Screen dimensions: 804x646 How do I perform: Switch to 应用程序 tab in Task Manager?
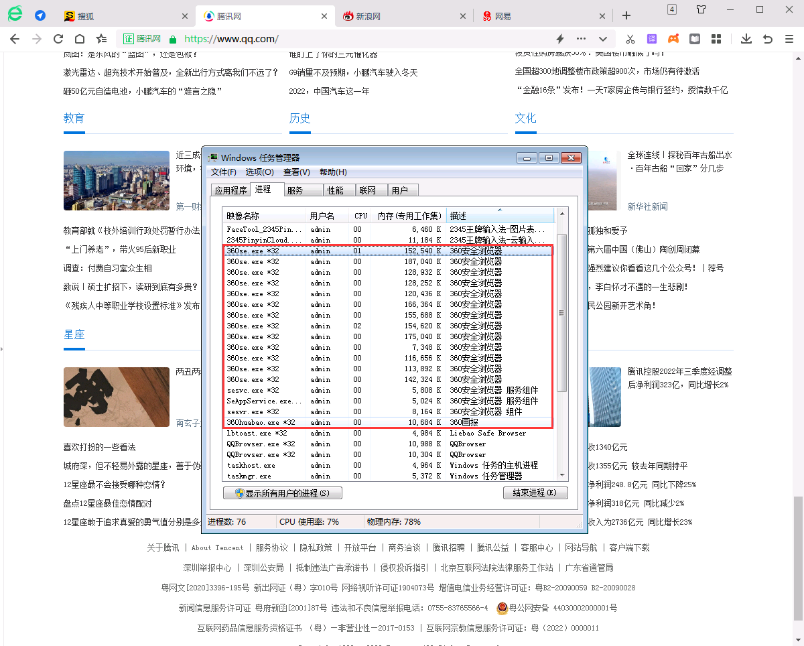(230, 190)
